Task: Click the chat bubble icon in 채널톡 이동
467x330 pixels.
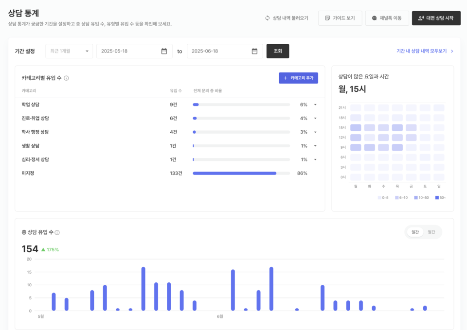Action: click(x=374, y=18)
